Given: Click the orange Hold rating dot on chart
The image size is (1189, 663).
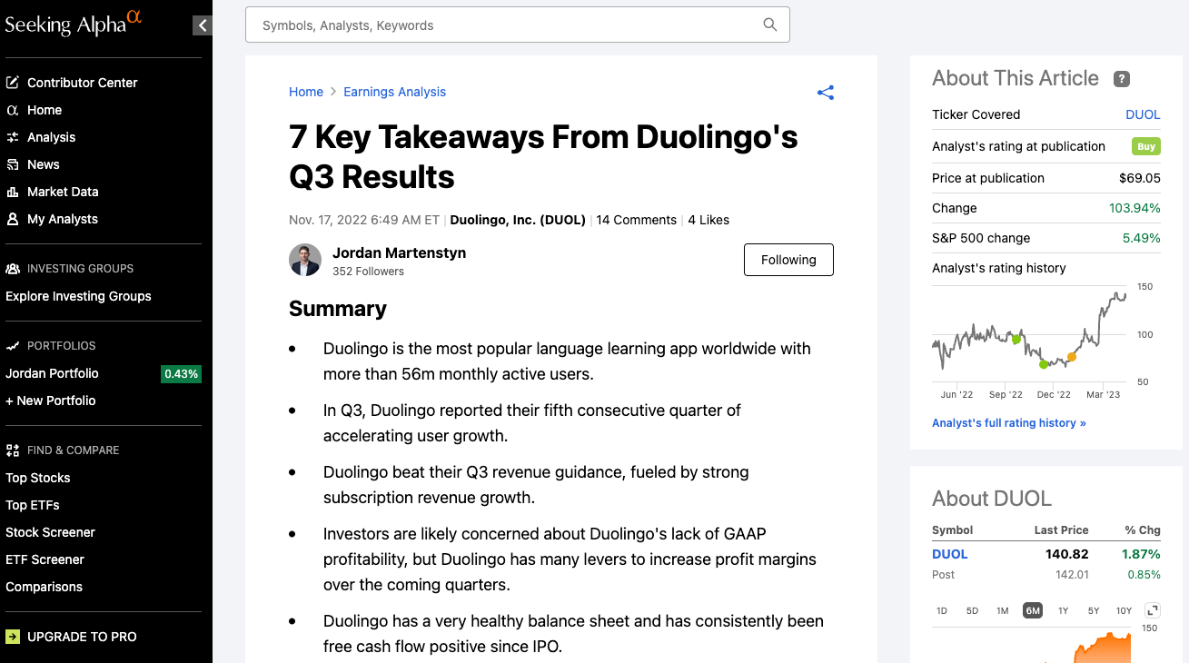Looking at the screenshot, I should click(1072, 357).
